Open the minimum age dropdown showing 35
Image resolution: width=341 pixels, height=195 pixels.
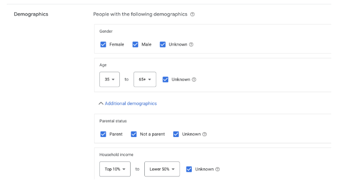click(110, 79)
